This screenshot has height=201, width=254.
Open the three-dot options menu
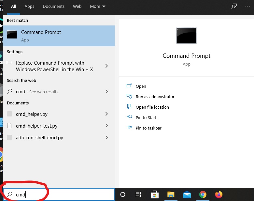(248, 6)
